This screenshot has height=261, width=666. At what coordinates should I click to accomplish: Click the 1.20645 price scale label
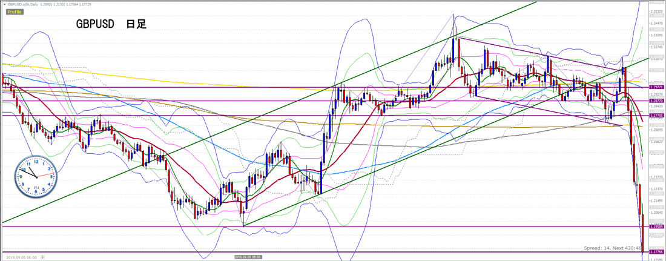tap(657, 212)
